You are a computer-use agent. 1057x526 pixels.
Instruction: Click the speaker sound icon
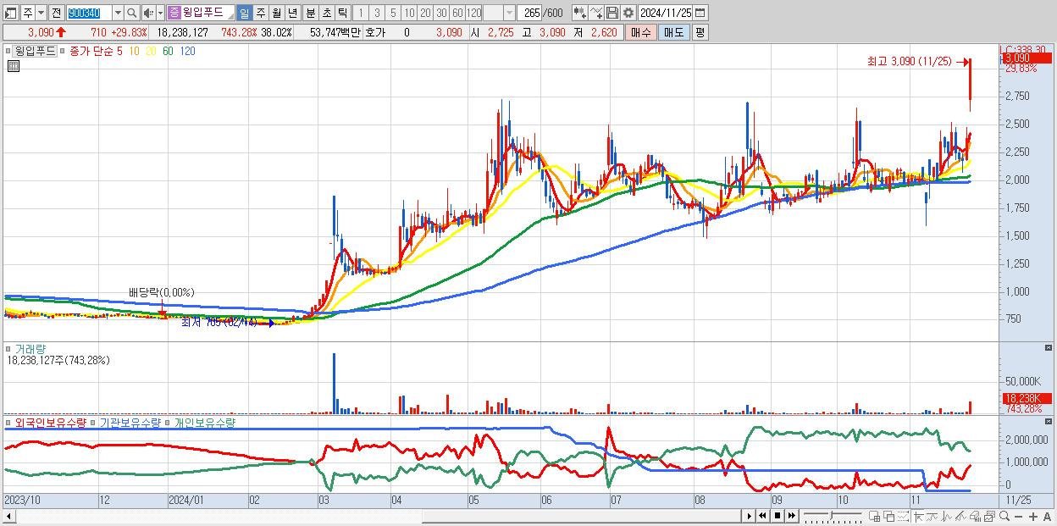tap(147, 13)
